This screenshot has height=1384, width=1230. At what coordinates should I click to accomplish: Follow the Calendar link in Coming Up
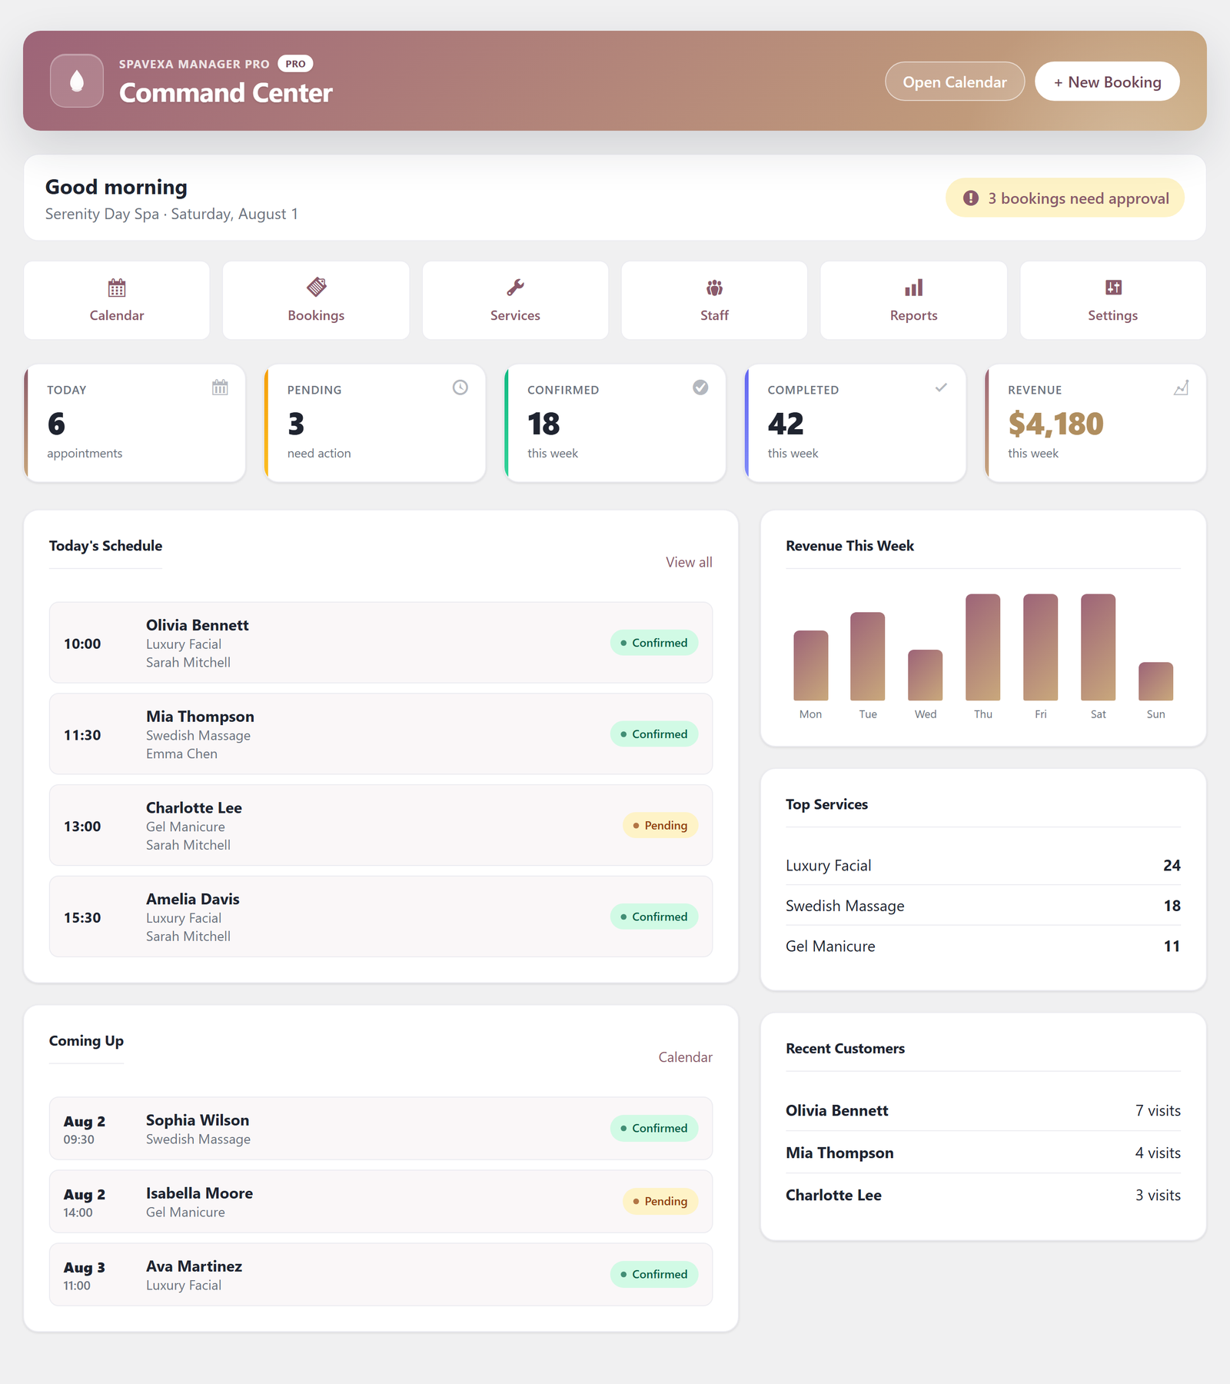click(x=685, y=1057)
